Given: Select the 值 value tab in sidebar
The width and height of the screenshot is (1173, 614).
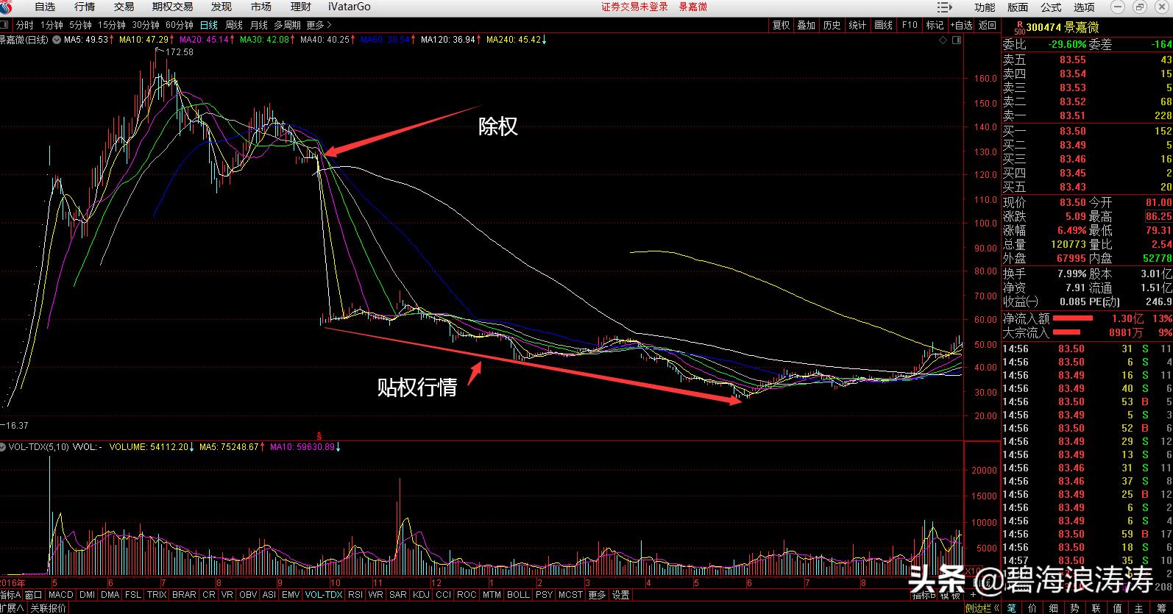Looking at the screenshot, I should [x=1118, y=608].
